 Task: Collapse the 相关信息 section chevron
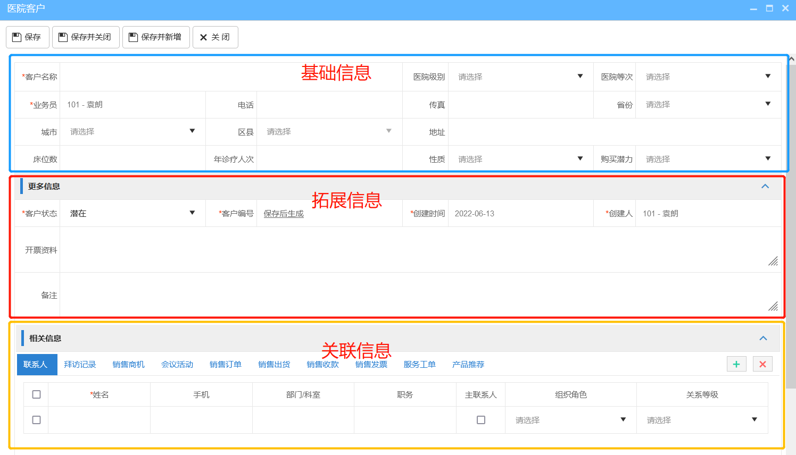(x=764, y=338)
